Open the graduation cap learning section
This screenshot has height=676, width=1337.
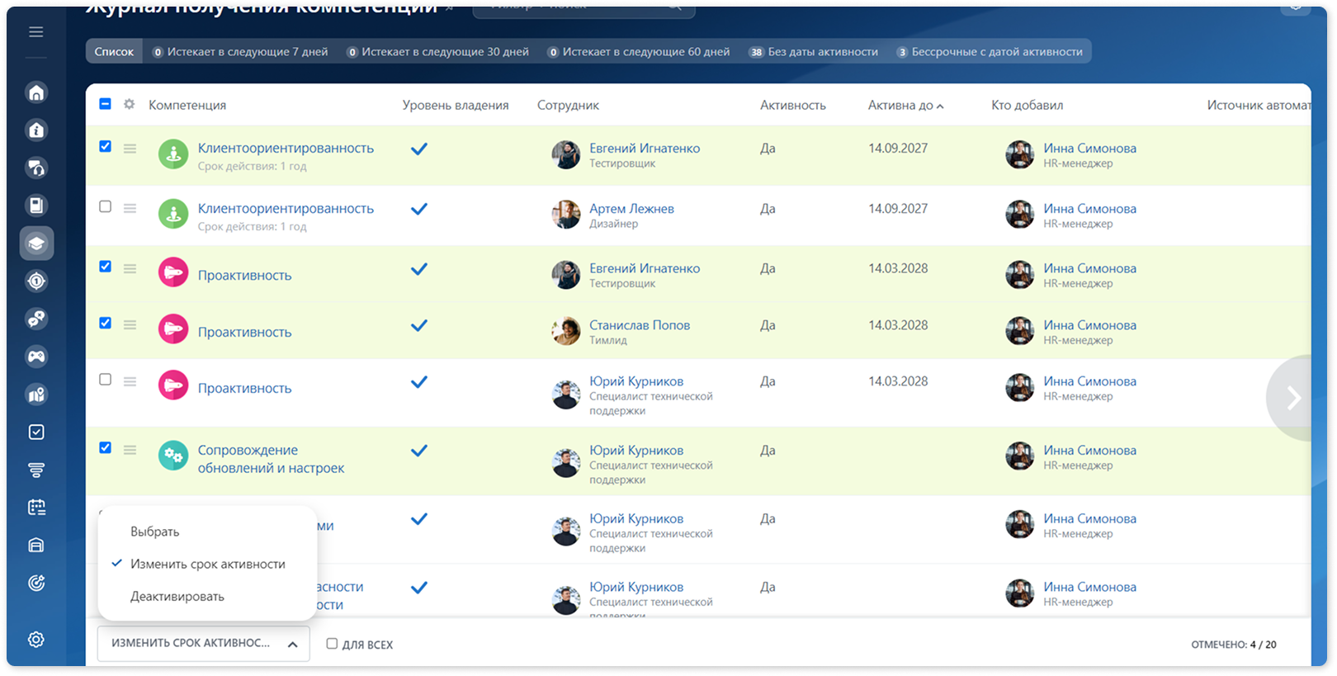pos(36,243)
